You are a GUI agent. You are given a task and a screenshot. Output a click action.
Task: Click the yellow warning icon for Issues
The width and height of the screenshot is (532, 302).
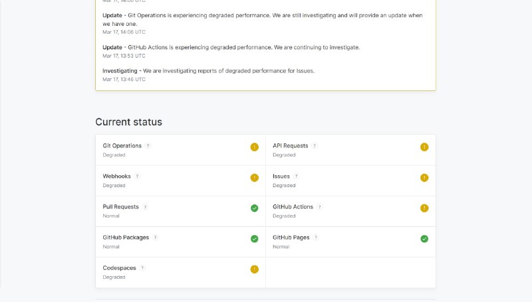click(x=424, y=178)
